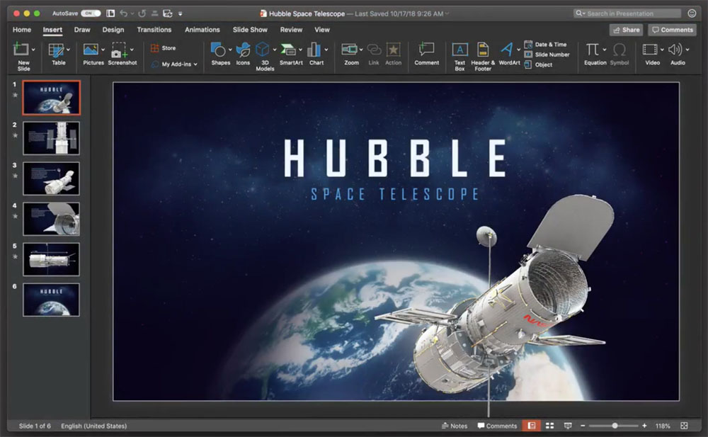Open the Table dropdown arrow

point(69,50)
